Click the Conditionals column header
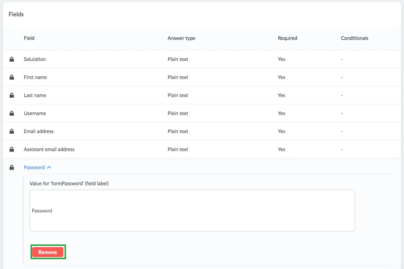Viewport: 404px width, 269px height. (354, 38)
